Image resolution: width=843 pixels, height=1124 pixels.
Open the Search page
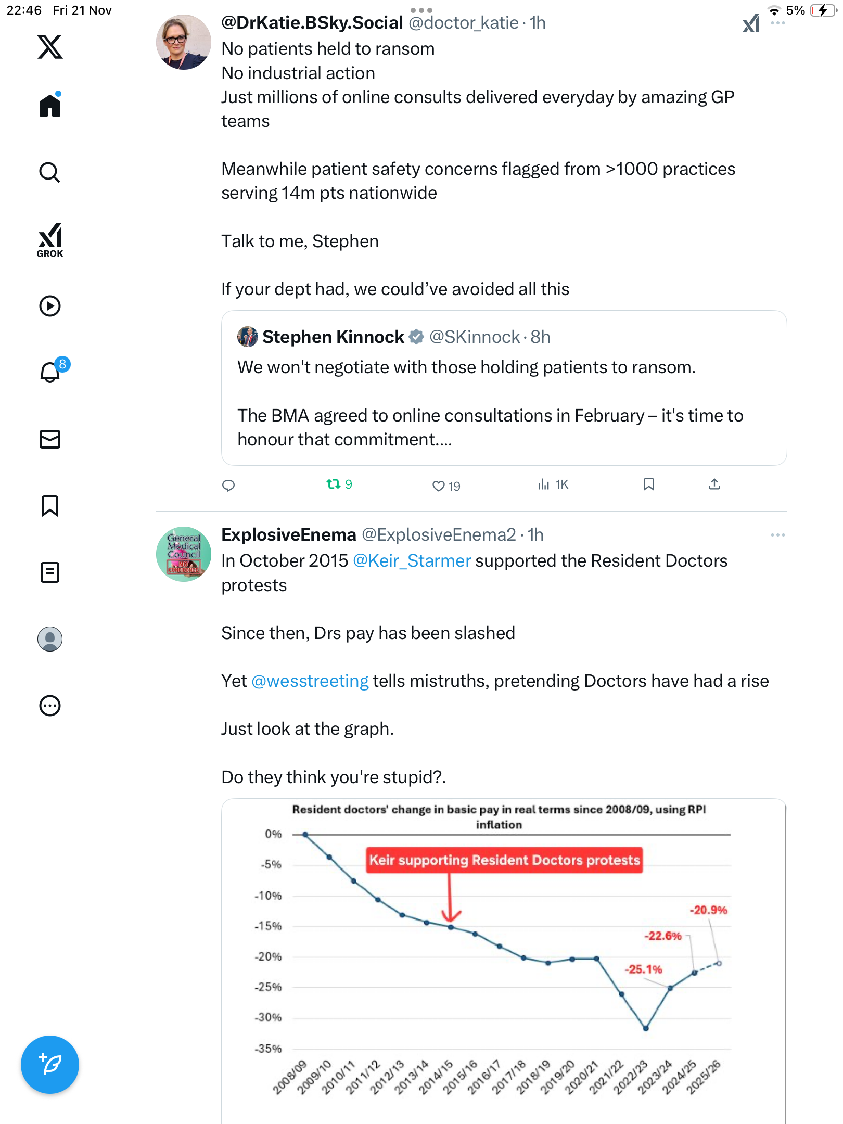coord(50,172)
